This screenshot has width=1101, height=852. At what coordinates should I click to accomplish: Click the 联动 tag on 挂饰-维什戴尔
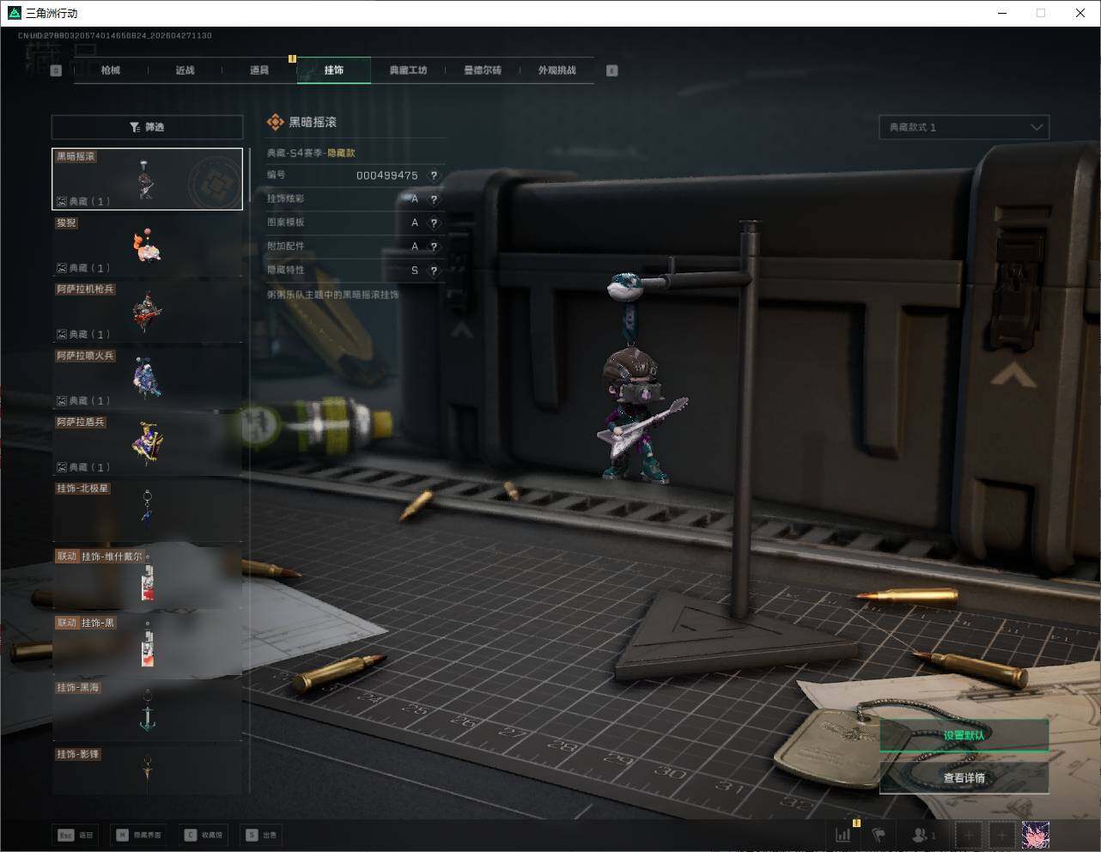(x=67, y=557)
